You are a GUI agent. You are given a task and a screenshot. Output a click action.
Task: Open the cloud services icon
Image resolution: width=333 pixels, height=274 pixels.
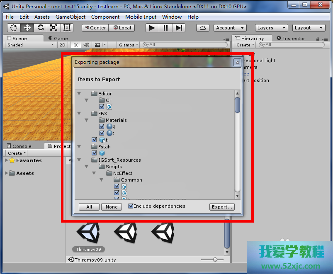[203, 28]
